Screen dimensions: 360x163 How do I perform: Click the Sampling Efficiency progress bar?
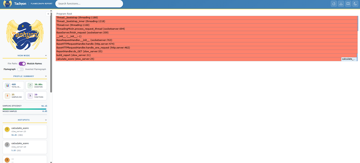25,109
